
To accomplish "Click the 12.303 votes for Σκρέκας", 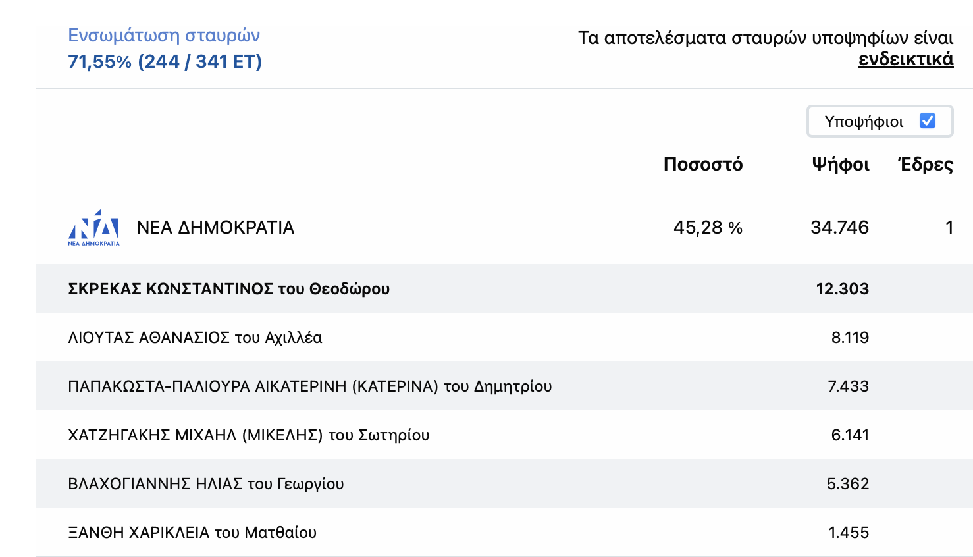I will pyautogui.click(x=842, y=288).
